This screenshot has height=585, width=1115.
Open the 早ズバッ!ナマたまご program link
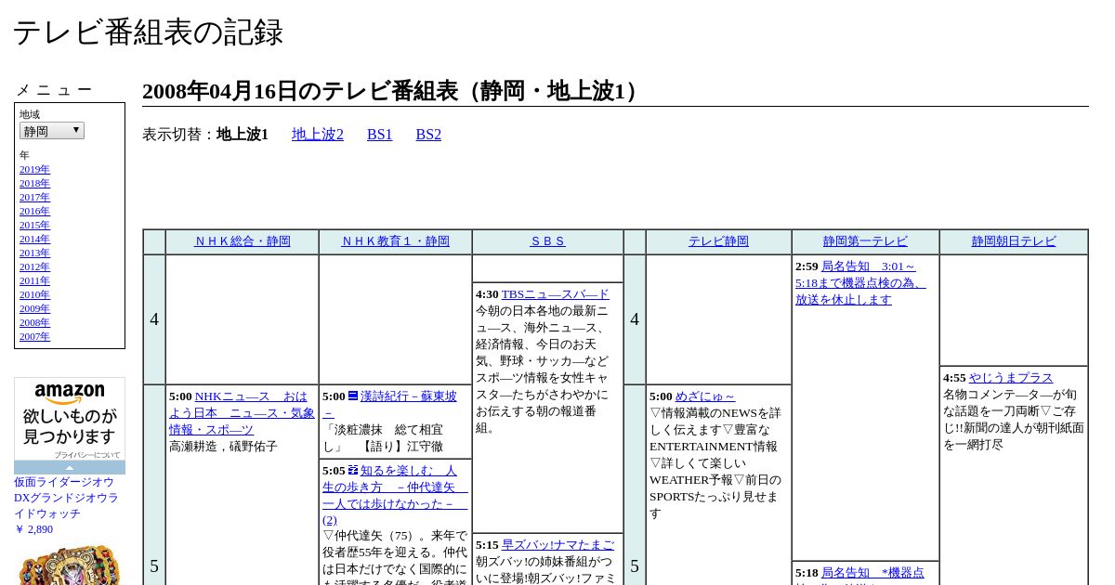pos(557,545)
